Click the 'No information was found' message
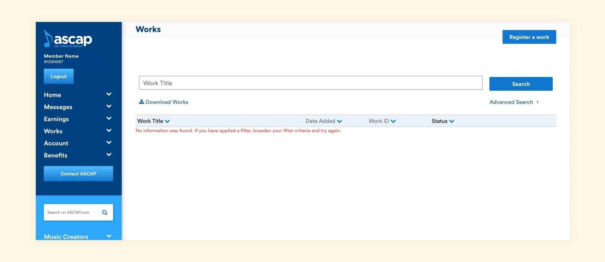605x262 pixels. click(238, 131)
